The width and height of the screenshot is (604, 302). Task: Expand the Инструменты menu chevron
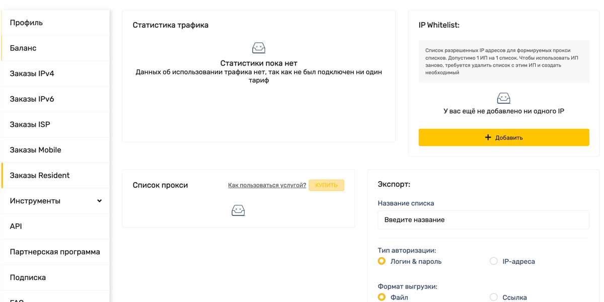(x=99, y=201)
